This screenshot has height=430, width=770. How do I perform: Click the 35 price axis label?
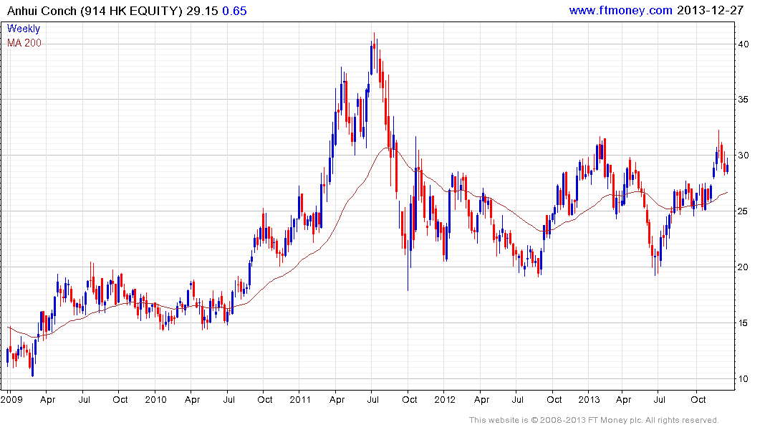(x=743, y=100)
